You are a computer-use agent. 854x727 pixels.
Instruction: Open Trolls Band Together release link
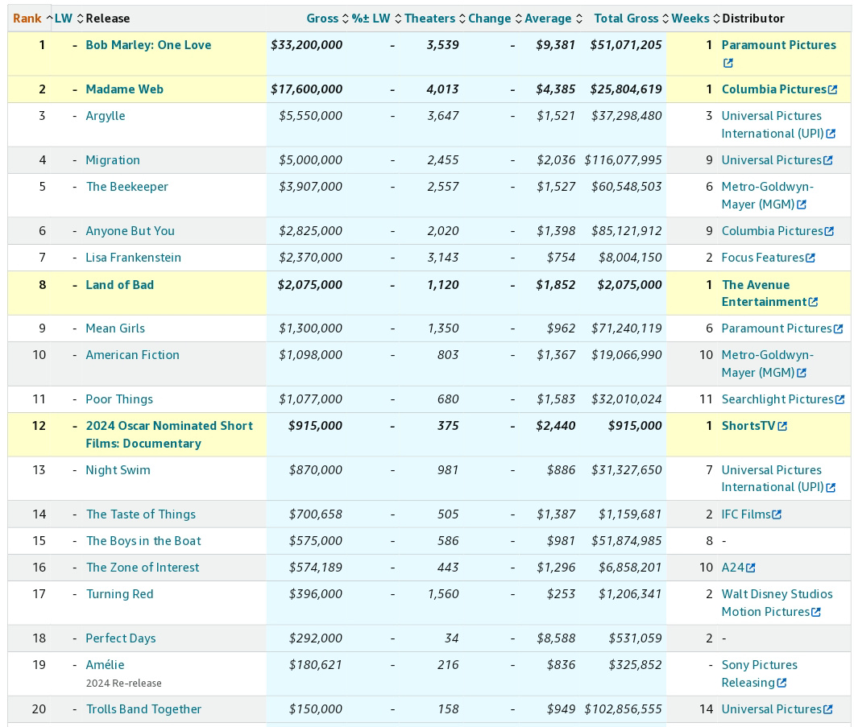point(143,709)
